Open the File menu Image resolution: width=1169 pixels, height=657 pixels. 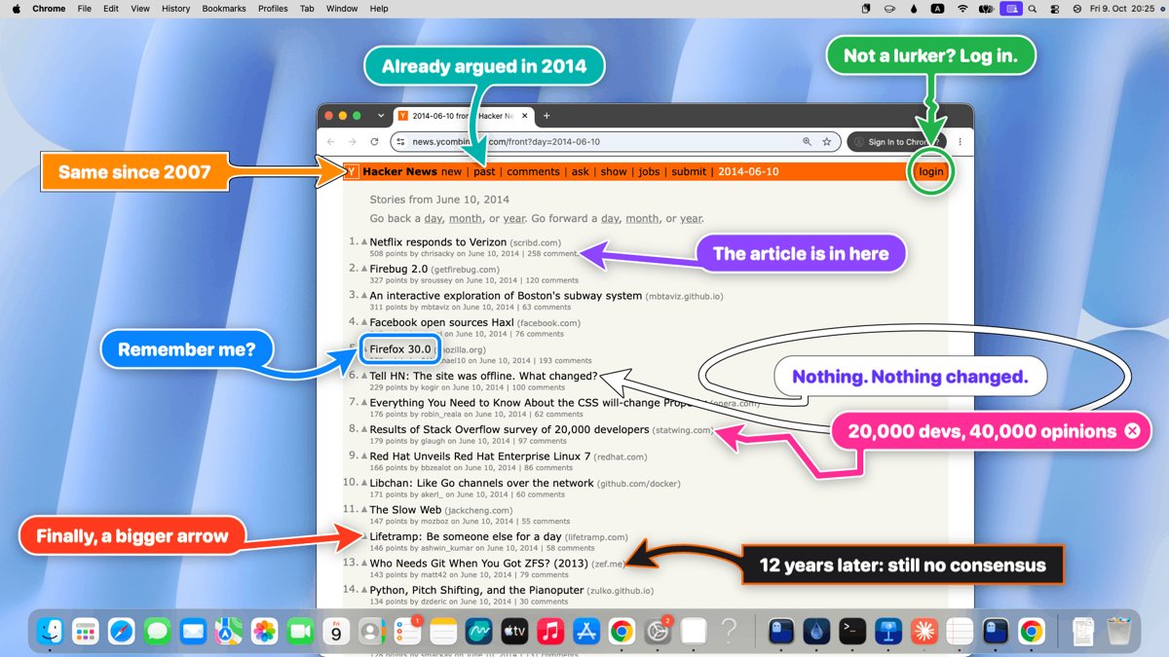point(85,9)
